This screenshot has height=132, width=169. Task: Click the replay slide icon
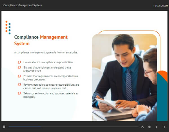coord(143,127)
